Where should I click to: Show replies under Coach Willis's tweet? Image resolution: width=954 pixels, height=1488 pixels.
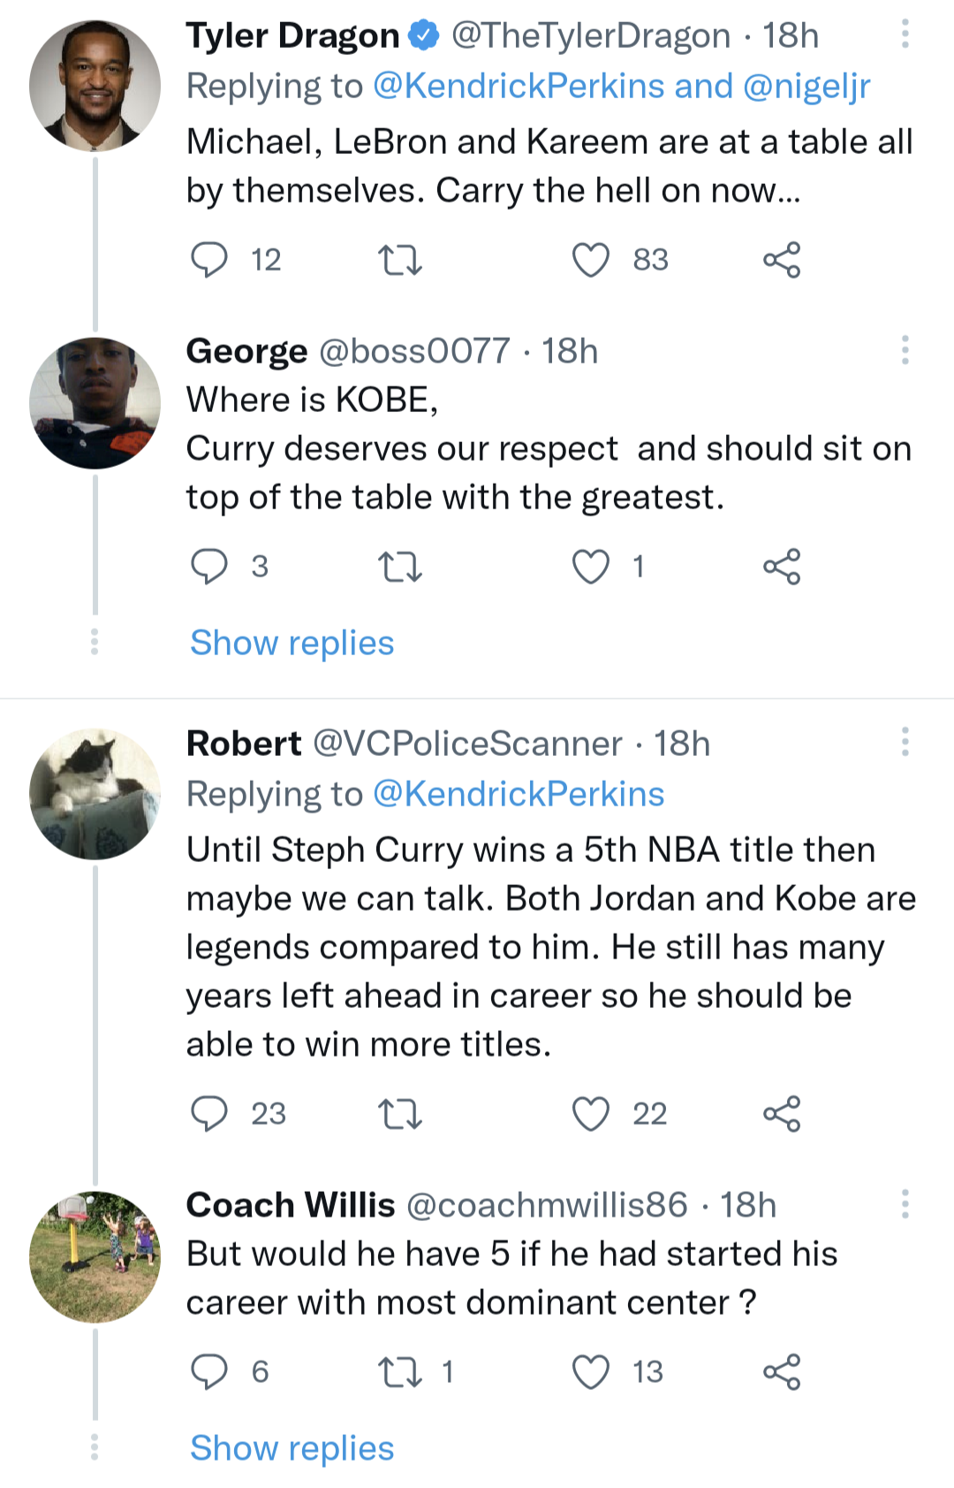point(291,1448)
